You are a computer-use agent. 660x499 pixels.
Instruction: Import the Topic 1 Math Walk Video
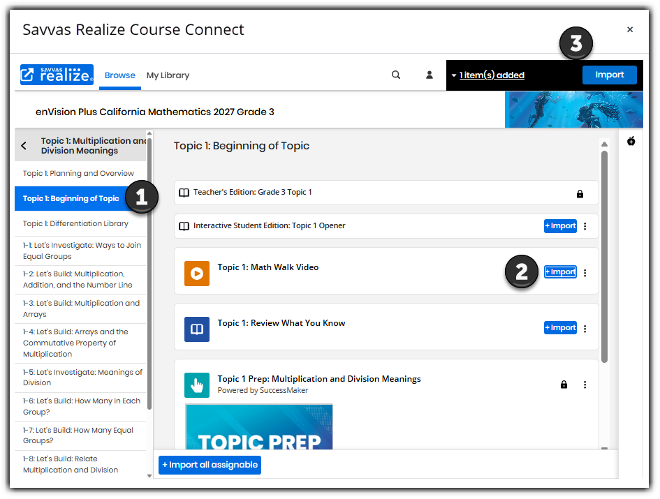point(560,271)
